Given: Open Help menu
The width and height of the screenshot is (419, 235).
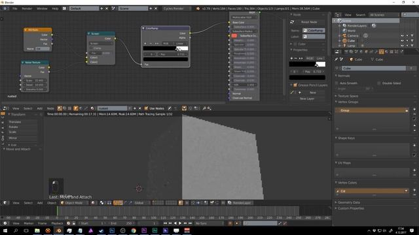Looking at the screenshot, I should pyautogui.click(x=55, y=8).
